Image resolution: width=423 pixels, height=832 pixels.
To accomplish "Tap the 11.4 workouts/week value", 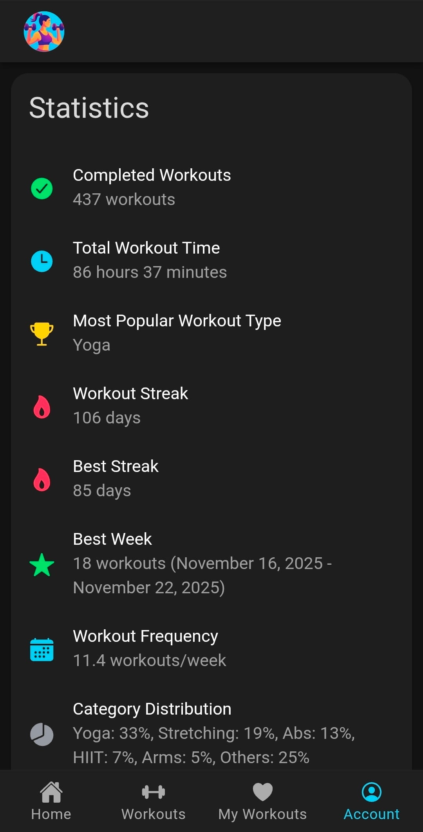I will [x=149, y=661].
